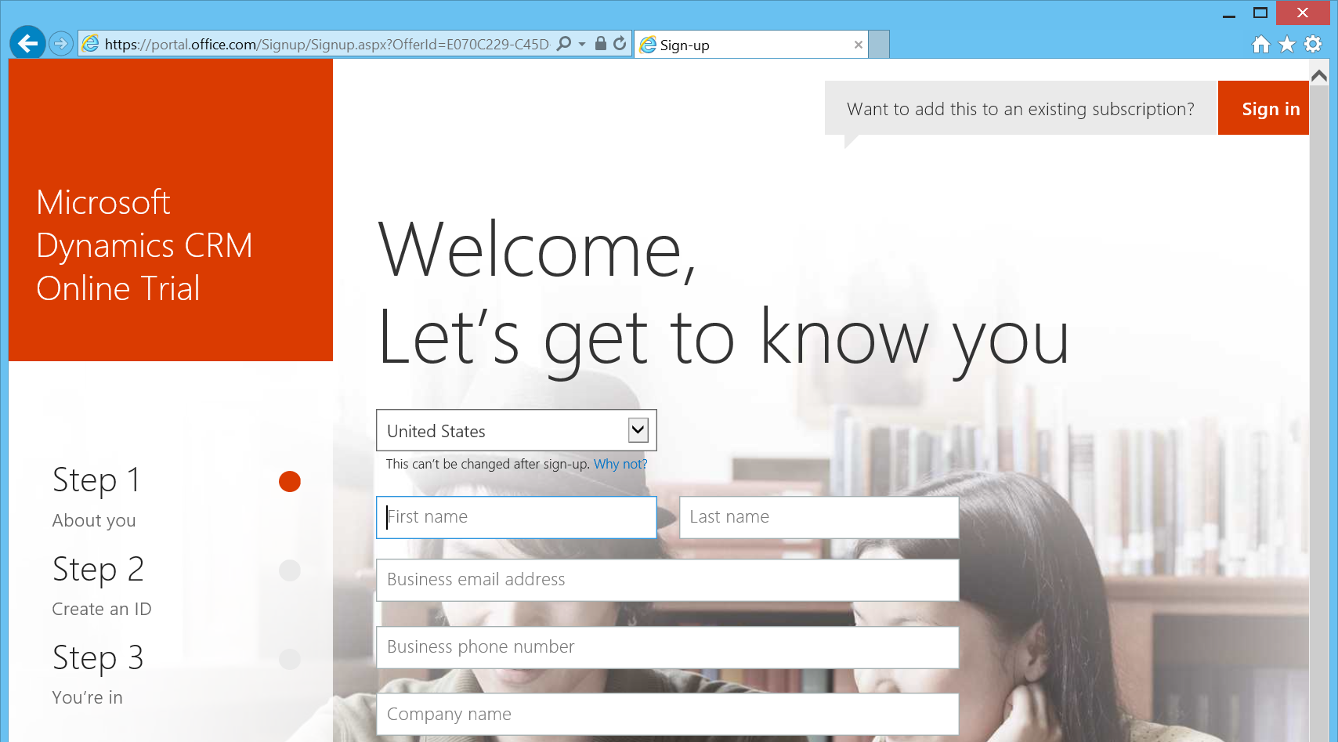Screen dimensions: 1338x742
Task: Expand the United States country dropdown
Action: point(638,429)
